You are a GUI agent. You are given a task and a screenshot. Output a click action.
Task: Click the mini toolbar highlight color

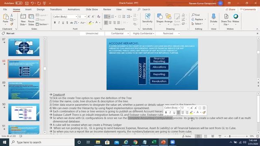coord(191,113)
